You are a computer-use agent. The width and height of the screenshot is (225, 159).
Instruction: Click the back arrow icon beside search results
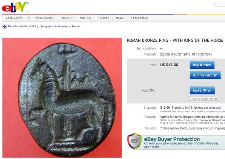click(x=5, y=26)
